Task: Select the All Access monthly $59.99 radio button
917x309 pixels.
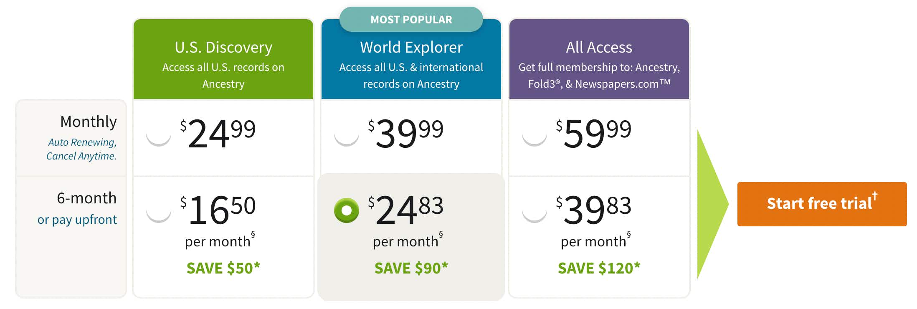Action: click(x=534, y=134)
